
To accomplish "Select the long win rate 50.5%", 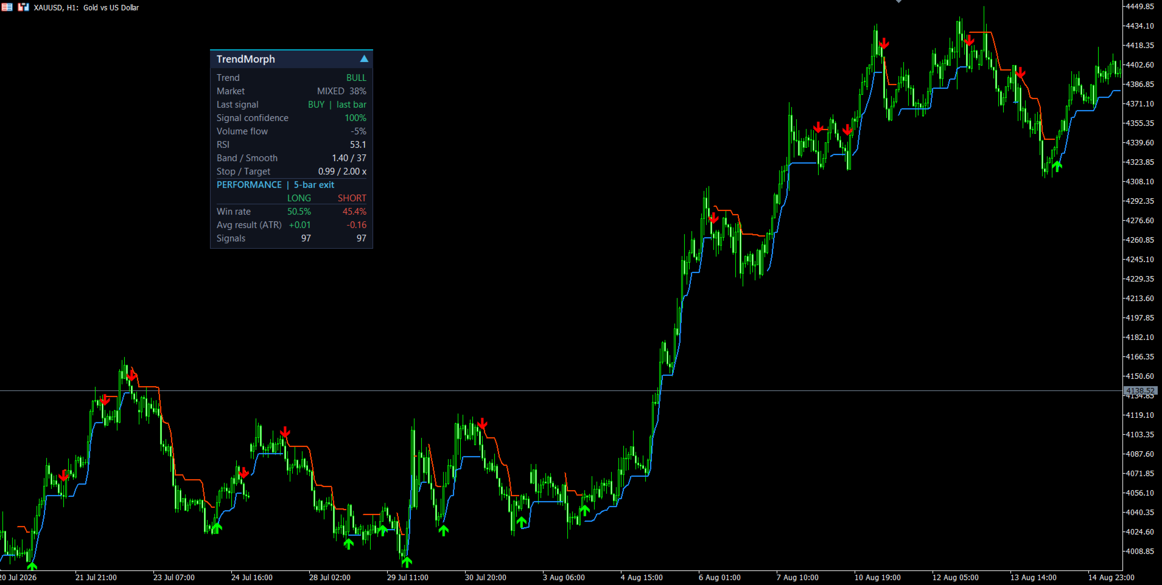I will (x=299, y=212).
